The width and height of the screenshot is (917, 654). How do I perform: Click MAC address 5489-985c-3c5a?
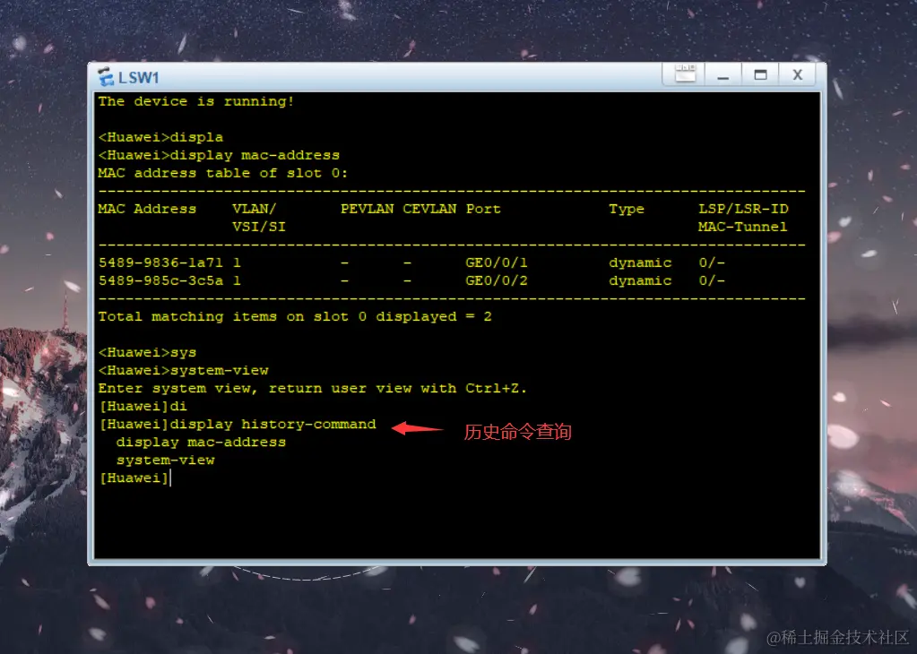pyautogui.click(x=160, y=280)
